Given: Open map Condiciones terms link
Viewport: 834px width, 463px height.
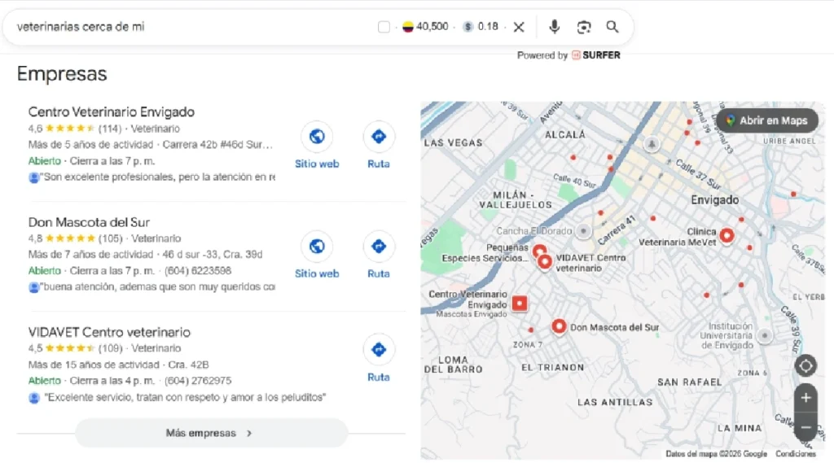Looking at the screenshot, I should 795,454.
